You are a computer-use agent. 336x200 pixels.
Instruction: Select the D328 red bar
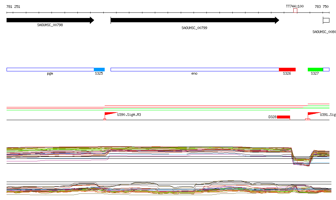pyautogui.click(x=283, y=117)
